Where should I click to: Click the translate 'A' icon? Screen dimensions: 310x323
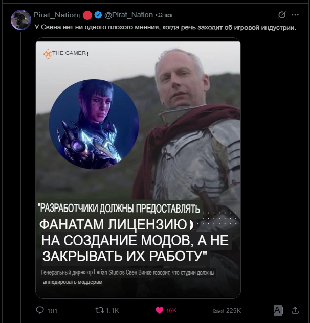278,310
